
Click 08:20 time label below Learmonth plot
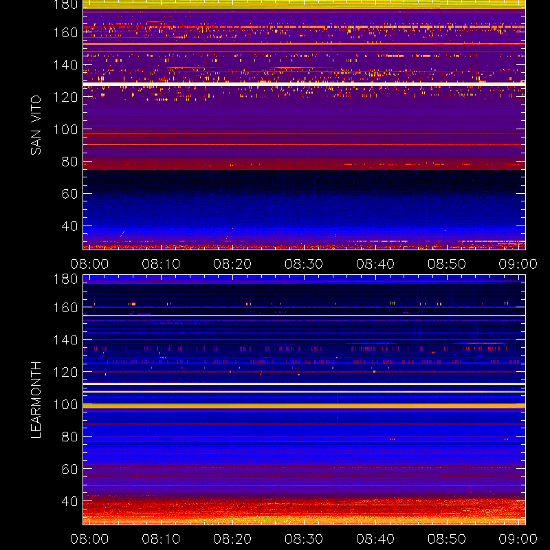coord(232,539)
